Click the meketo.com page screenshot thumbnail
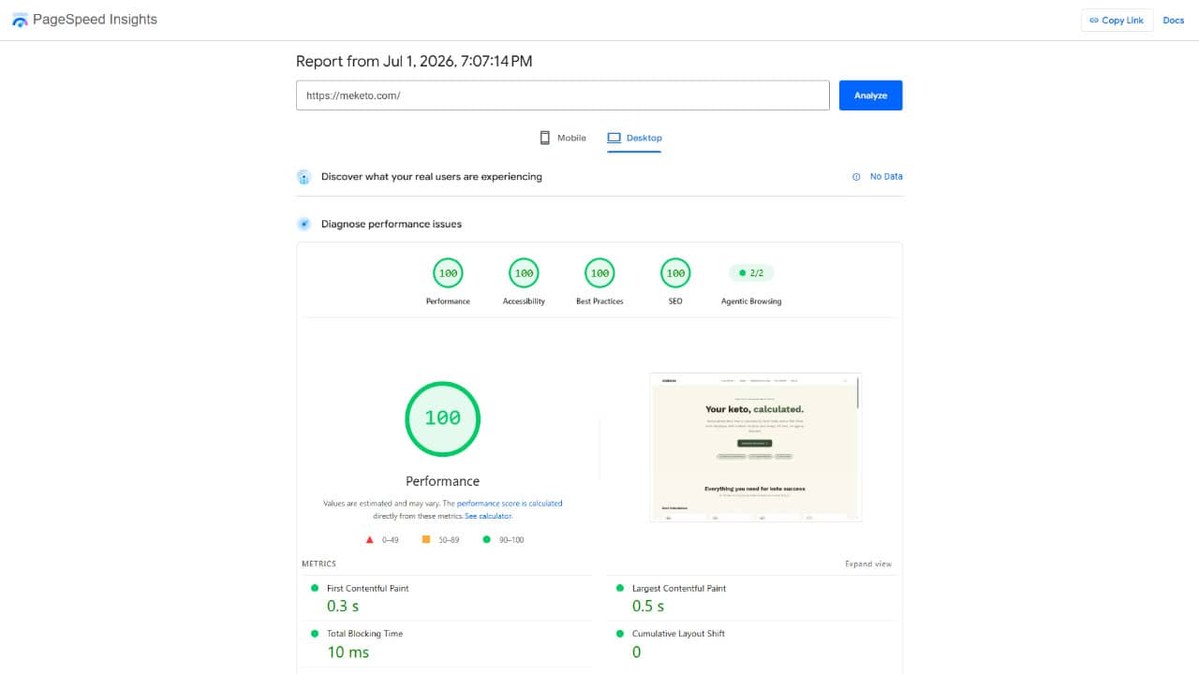The height and width of the screenshot is (674, 1199). (x=755, y=447)
